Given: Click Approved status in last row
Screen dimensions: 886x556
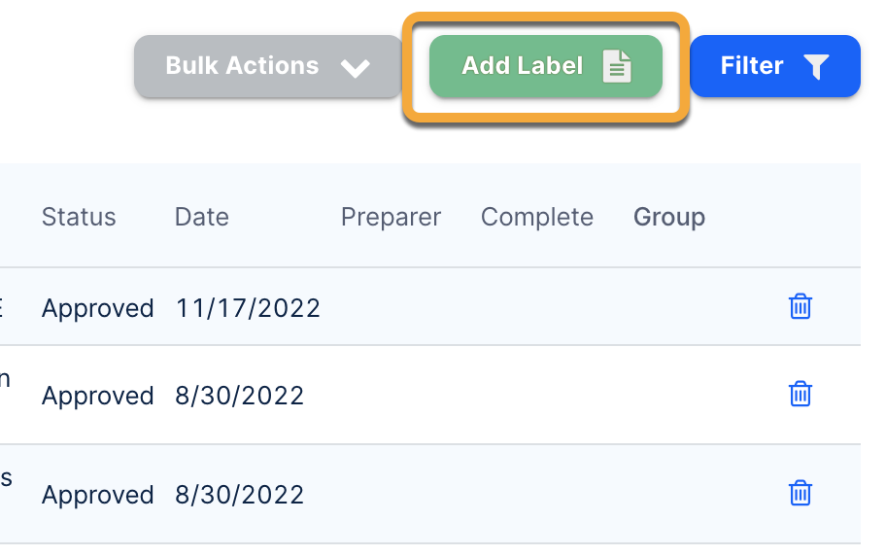Looking at the screenshot, I should point(98,495).
